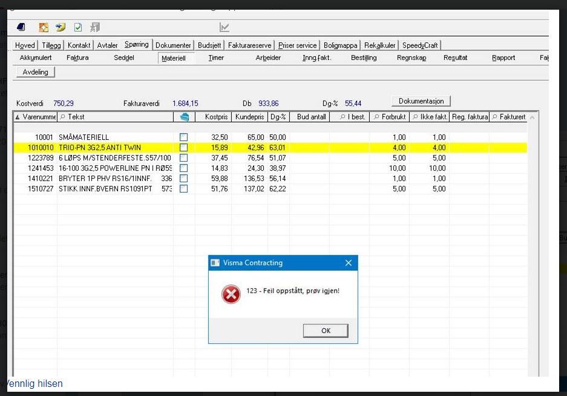The height and width of the screenshot is (396, 567).
Task: Tick checkbox for 6 LØPS M/STENDERFESTE row
Action: 184,158
